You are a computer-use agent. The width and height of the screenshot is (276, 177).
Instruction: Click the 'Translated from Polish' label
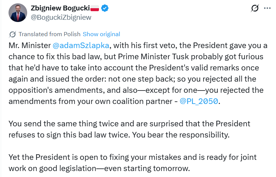coord(49,34)
